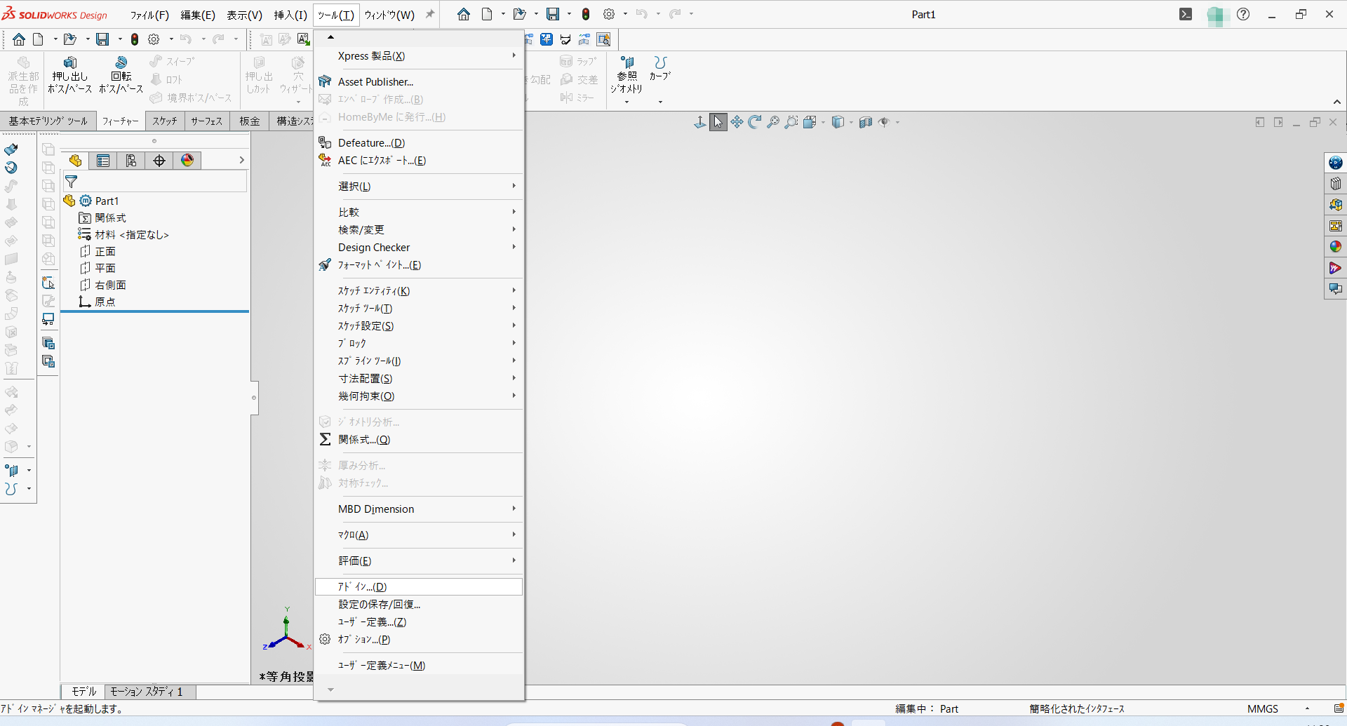This screenshot has height=726, width=1347.
Task: Click the user account avatar in title bar
Action: (1219, 15)
